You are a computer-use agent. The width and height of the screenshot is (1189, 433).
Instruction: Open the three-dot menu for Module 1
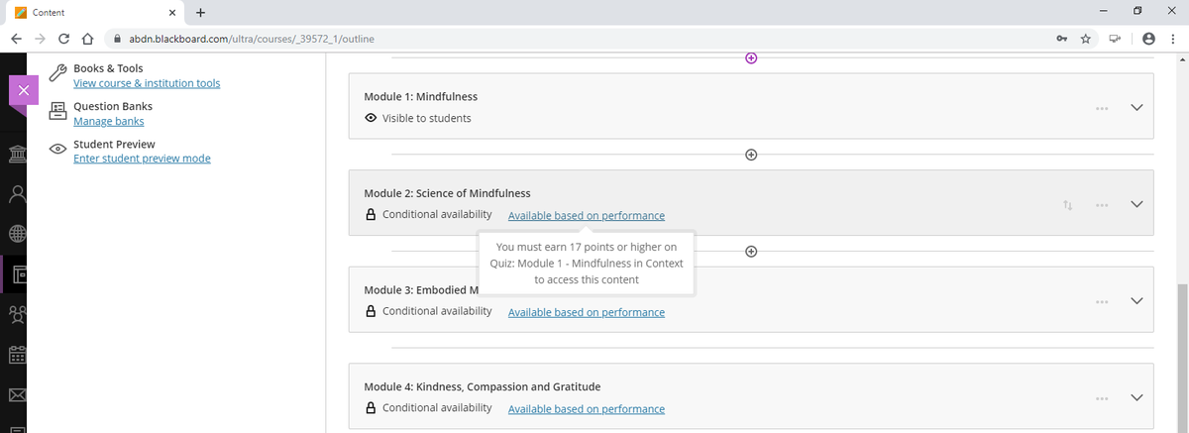[1102, 108]
